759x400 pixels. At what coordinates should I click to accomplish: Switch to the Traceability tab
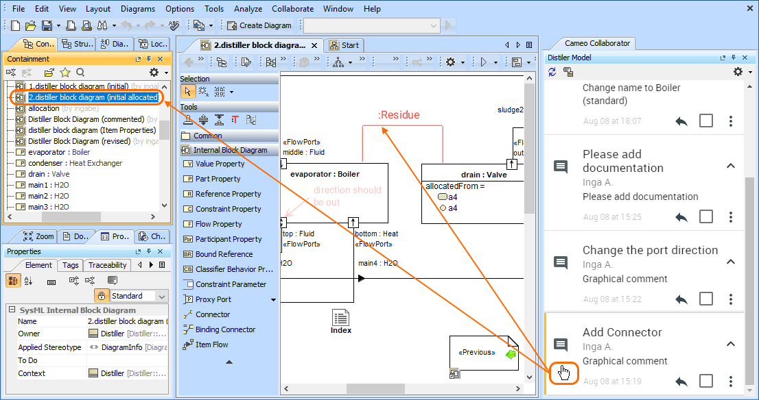(x=107, y=265)
